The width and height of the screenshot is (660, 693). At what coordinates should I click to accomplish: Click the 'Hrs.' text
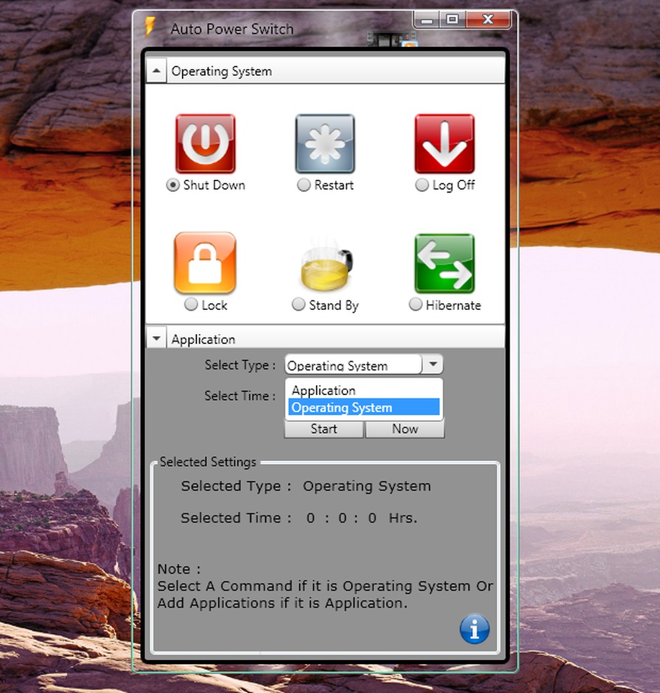click(403, 517)
